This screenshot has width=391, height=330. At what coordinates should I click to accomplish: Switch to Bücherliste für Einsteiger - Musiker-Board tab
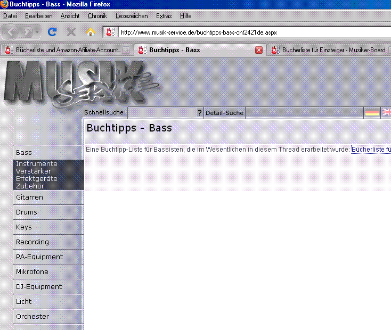click(329, 50)
